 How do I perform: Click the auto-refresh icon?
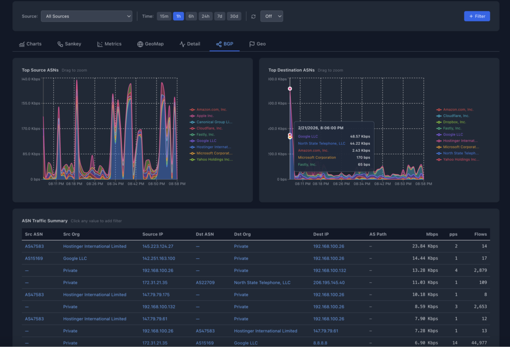253,16
